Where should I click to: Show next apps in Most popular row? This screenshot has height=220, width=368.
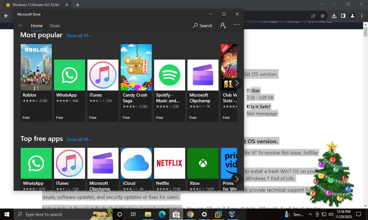[237, 83]
